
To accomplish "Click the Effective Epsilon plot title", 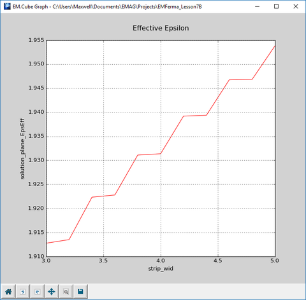I will 161,28.
